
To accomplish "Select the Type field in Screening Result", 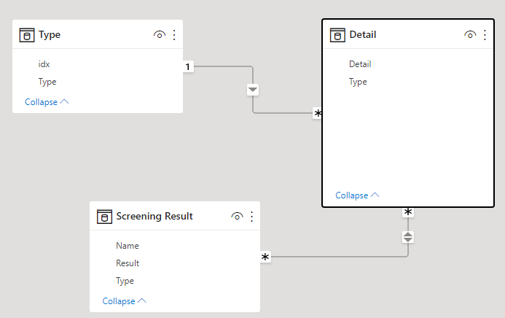I will point(125,281).
